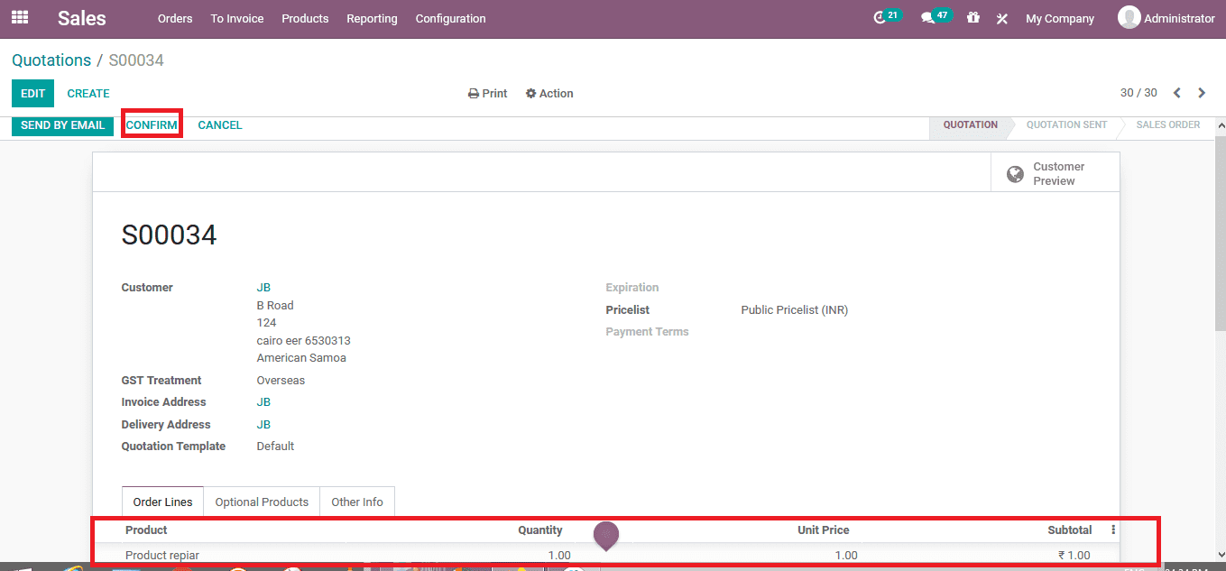Open the Configuration menu
This screenshot has width=1226, height=571.
pos(450,18)
